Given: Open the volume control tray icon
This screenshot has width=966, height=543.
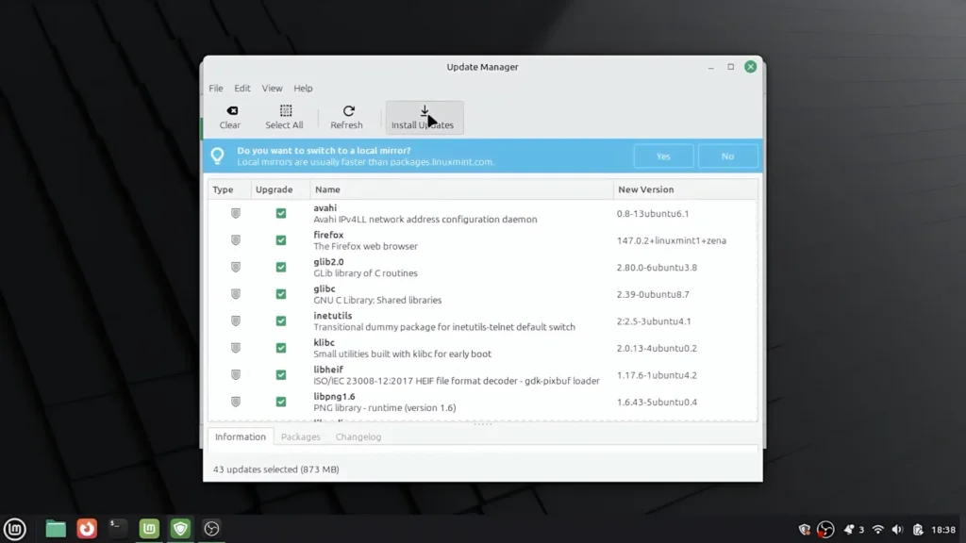Looking at the screenshot, I should [898, 530].
